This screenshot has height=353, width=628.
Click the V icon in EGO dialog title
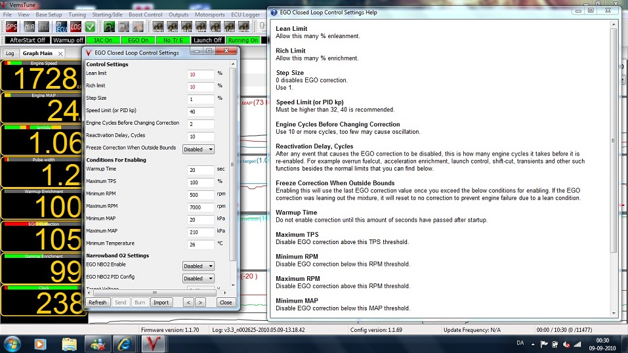pyautogui.click(x=89, y=52)
